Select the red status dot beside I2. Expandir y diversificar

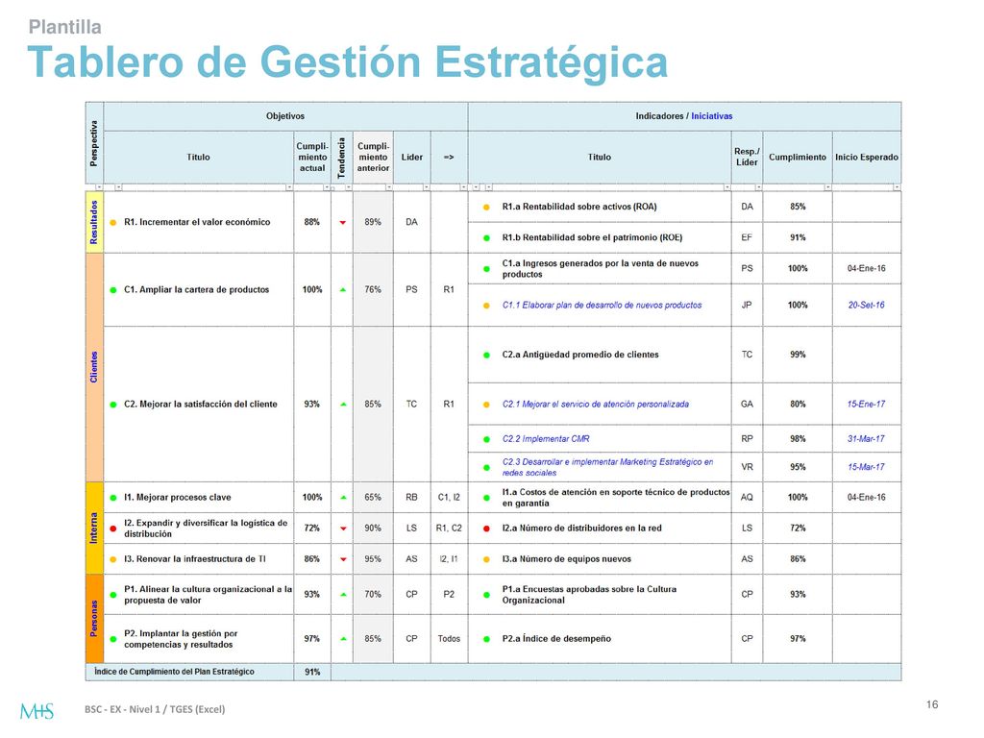pos(113,529)
